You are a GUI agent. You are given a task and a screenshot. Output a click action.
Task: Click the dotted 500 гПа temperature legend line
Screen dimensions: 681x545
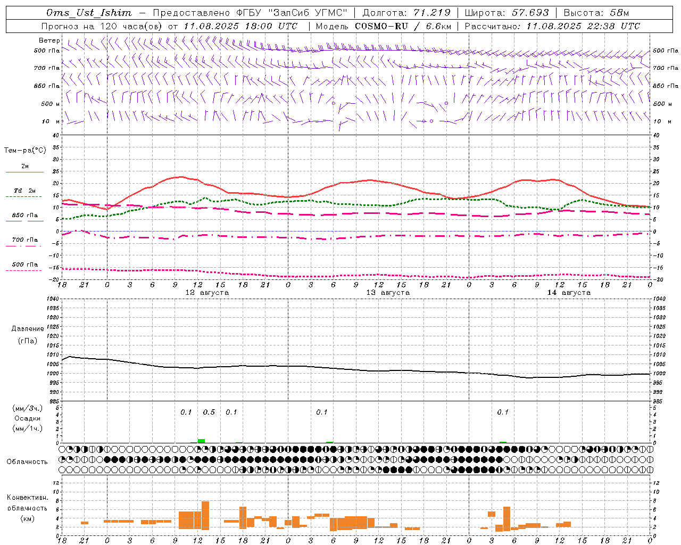coord(24,270)
